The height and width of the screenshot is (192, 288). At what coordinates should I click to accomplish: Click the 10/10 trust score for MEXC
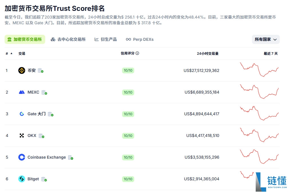click(128, 92)
